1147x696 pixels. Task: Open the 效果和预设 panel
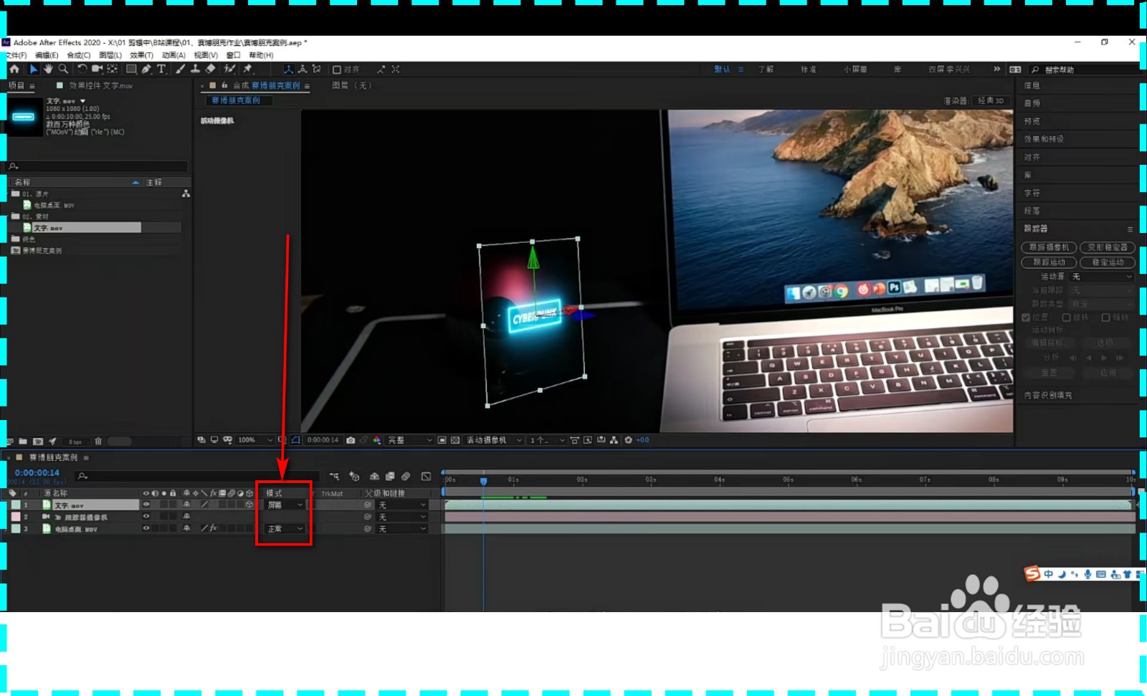pos(1044,139)
